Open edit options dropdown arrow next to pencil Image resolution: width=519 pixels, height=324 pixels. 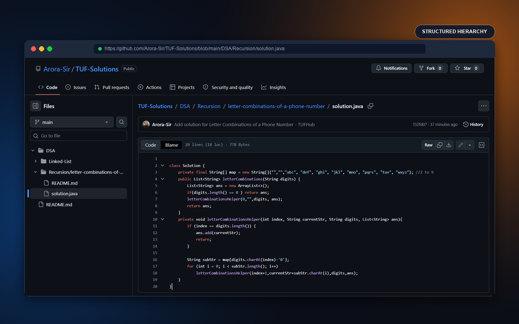[470, 145]
